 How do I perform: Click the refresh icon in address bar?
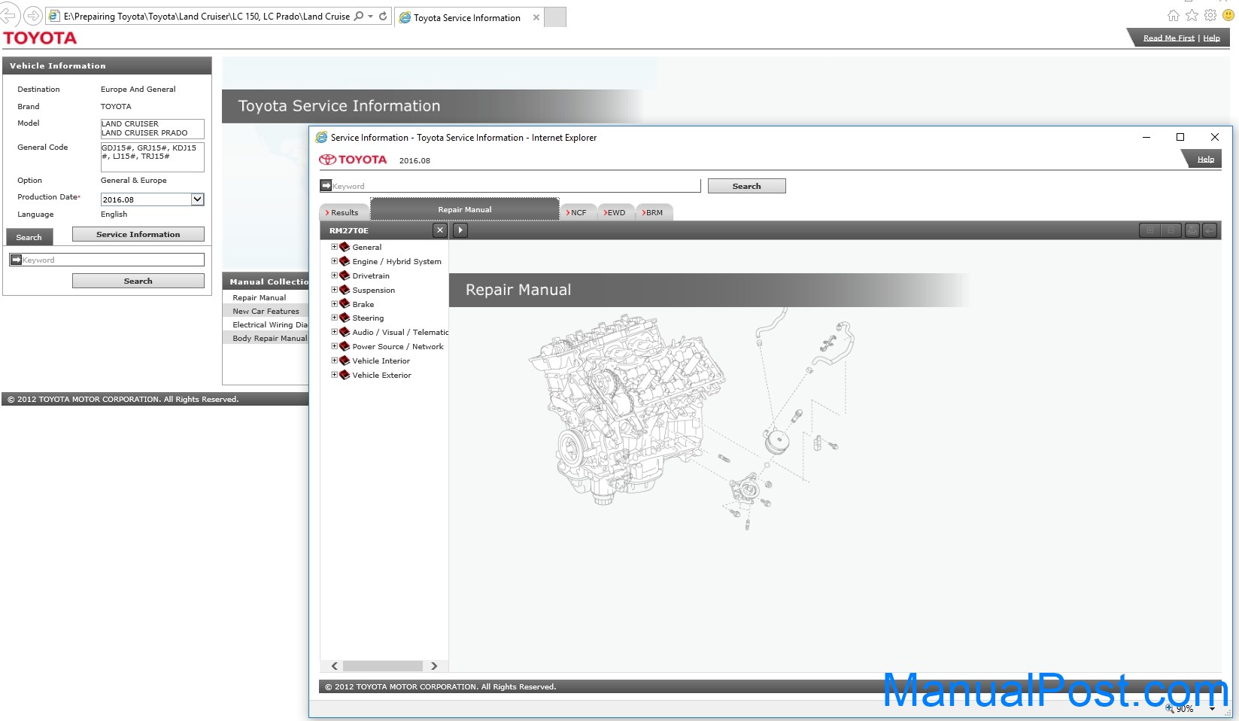(x=383, y=16)
